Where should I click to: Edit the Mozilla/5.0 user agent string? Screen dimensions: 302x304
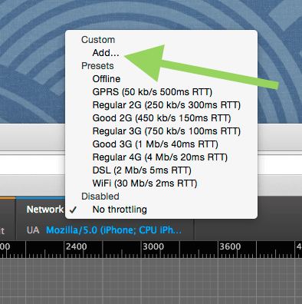[113, 230]
